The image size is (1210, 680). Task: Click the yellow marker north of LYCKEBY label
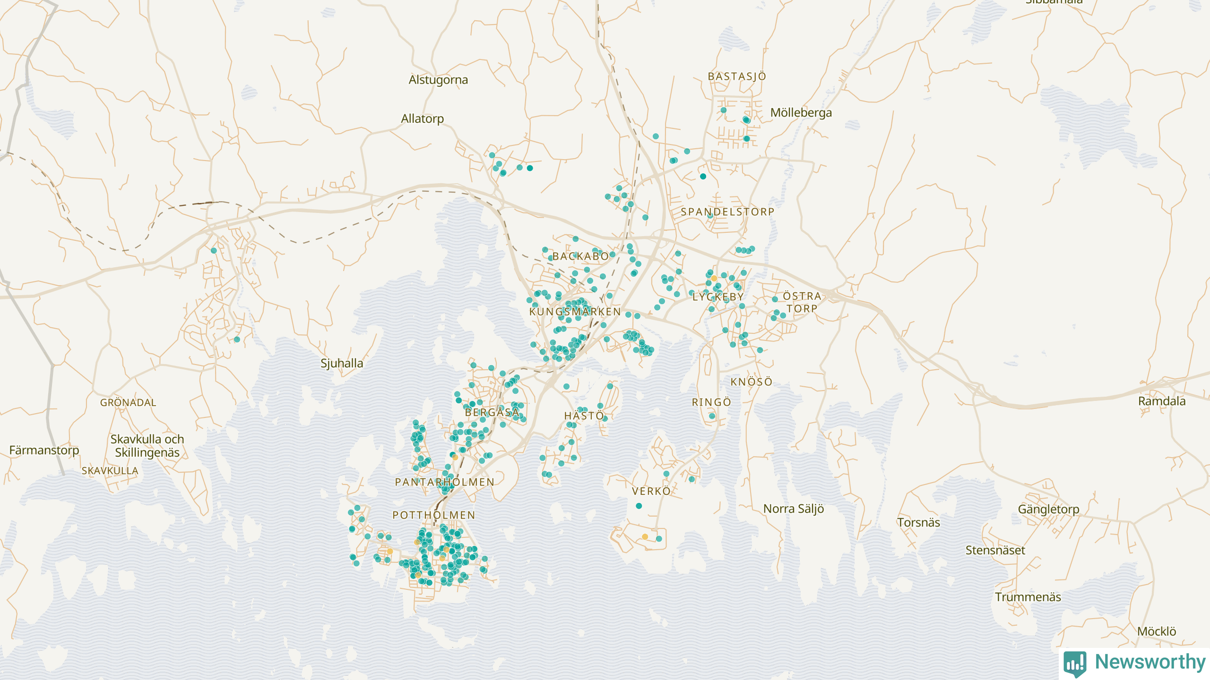tap(714, 278)
